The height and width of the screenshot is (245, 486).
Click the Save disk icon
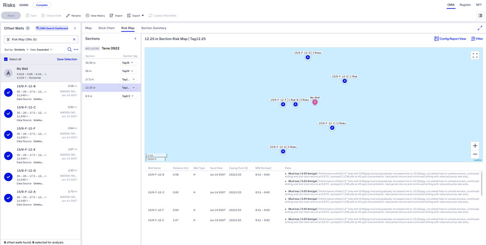click(27, 15)
